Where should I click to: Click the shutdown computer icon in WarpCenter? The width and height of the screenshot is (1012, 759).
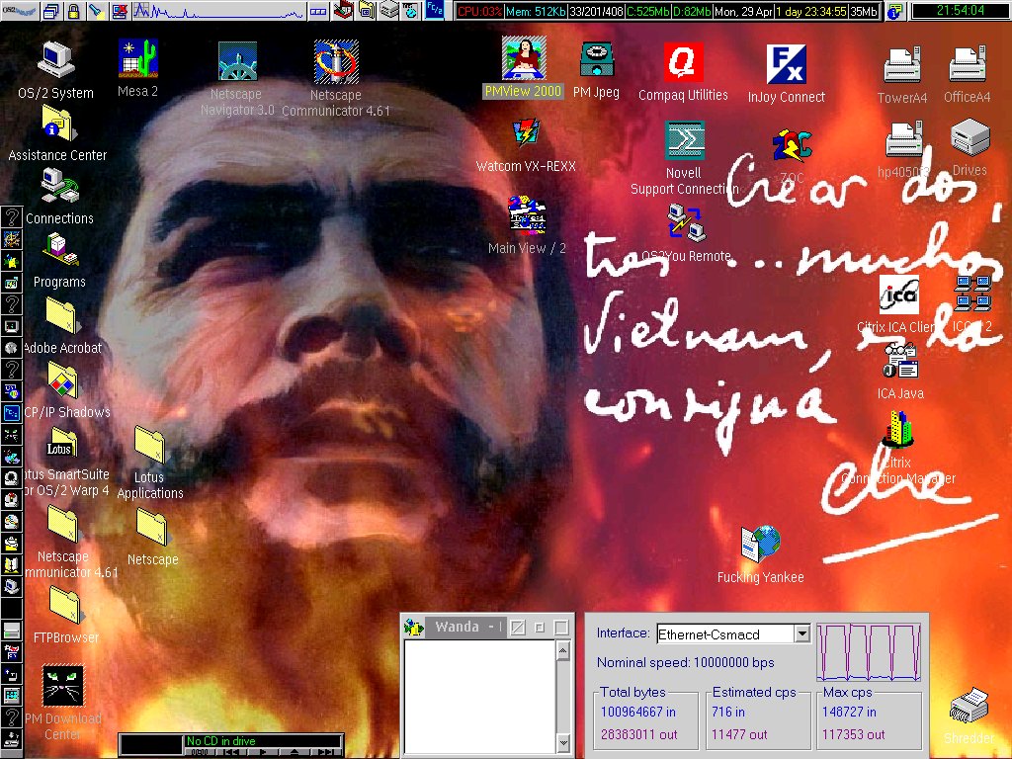click(x=119, y=10)
